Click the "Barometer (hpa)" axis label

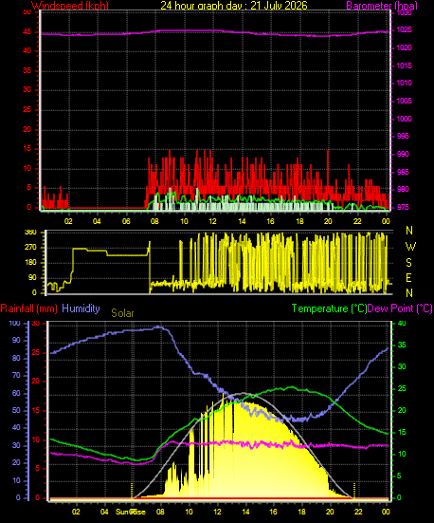382,6
